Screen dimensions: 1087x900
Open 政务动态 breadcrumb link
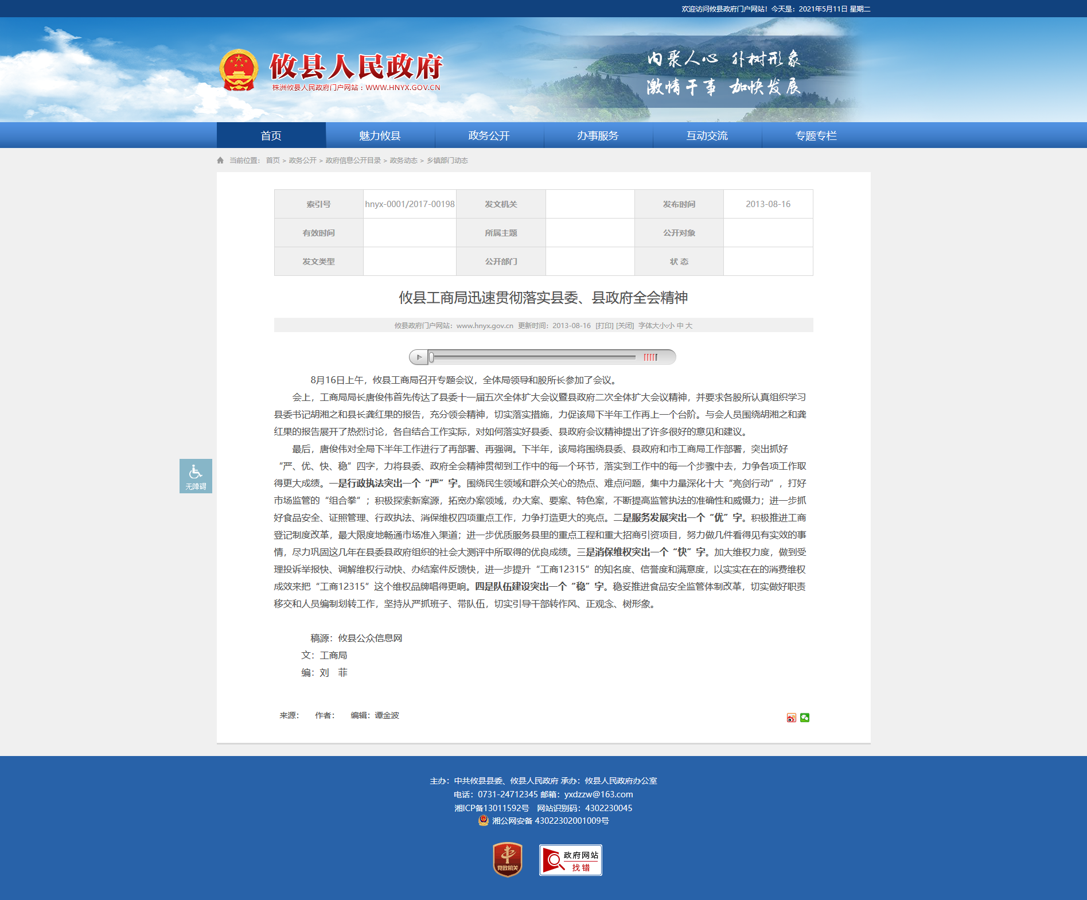[403, 161]
